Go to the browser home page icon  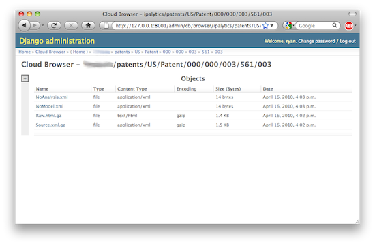(x=88, y=26)
